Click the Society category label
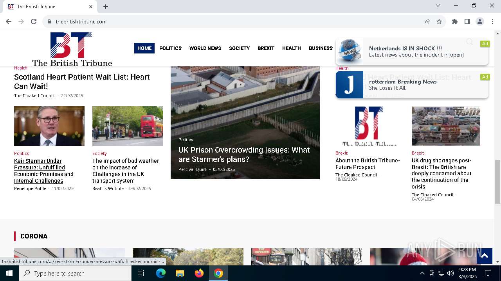The width and height of the screenshot is (501, 281). pyautogui.click(x=99, y=153)
